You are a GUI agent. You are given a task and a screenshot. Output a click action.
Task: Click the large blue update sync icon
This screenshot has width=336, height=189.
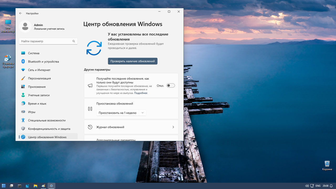tap(94, 48)
